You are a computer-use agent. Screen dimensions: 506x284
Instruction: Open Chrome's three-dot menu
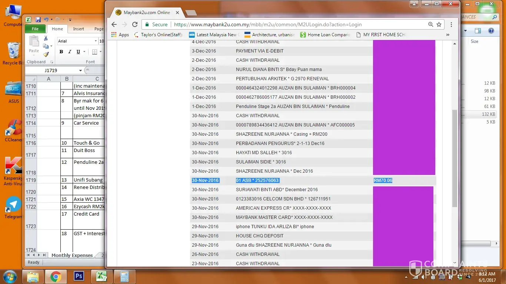tap(451, 24)
